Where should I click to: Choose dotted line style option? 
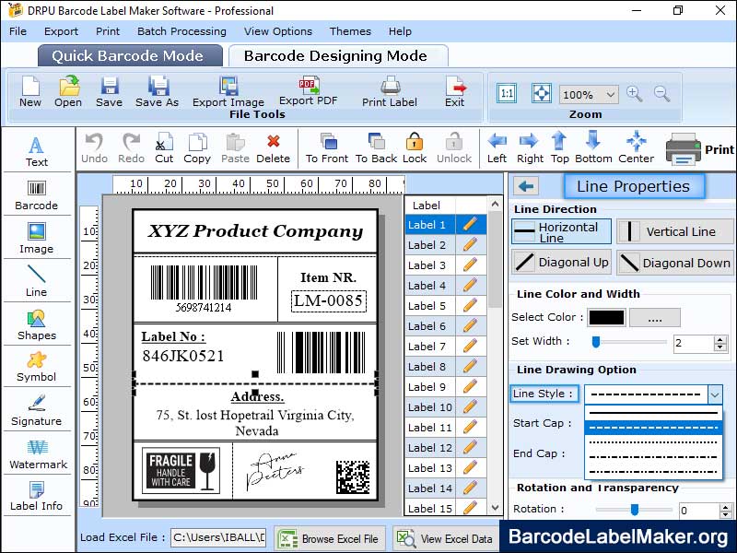coord(653,442)
